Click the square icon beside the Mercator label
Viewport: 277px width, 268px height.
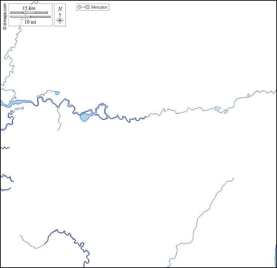click(x=87, y=7)
